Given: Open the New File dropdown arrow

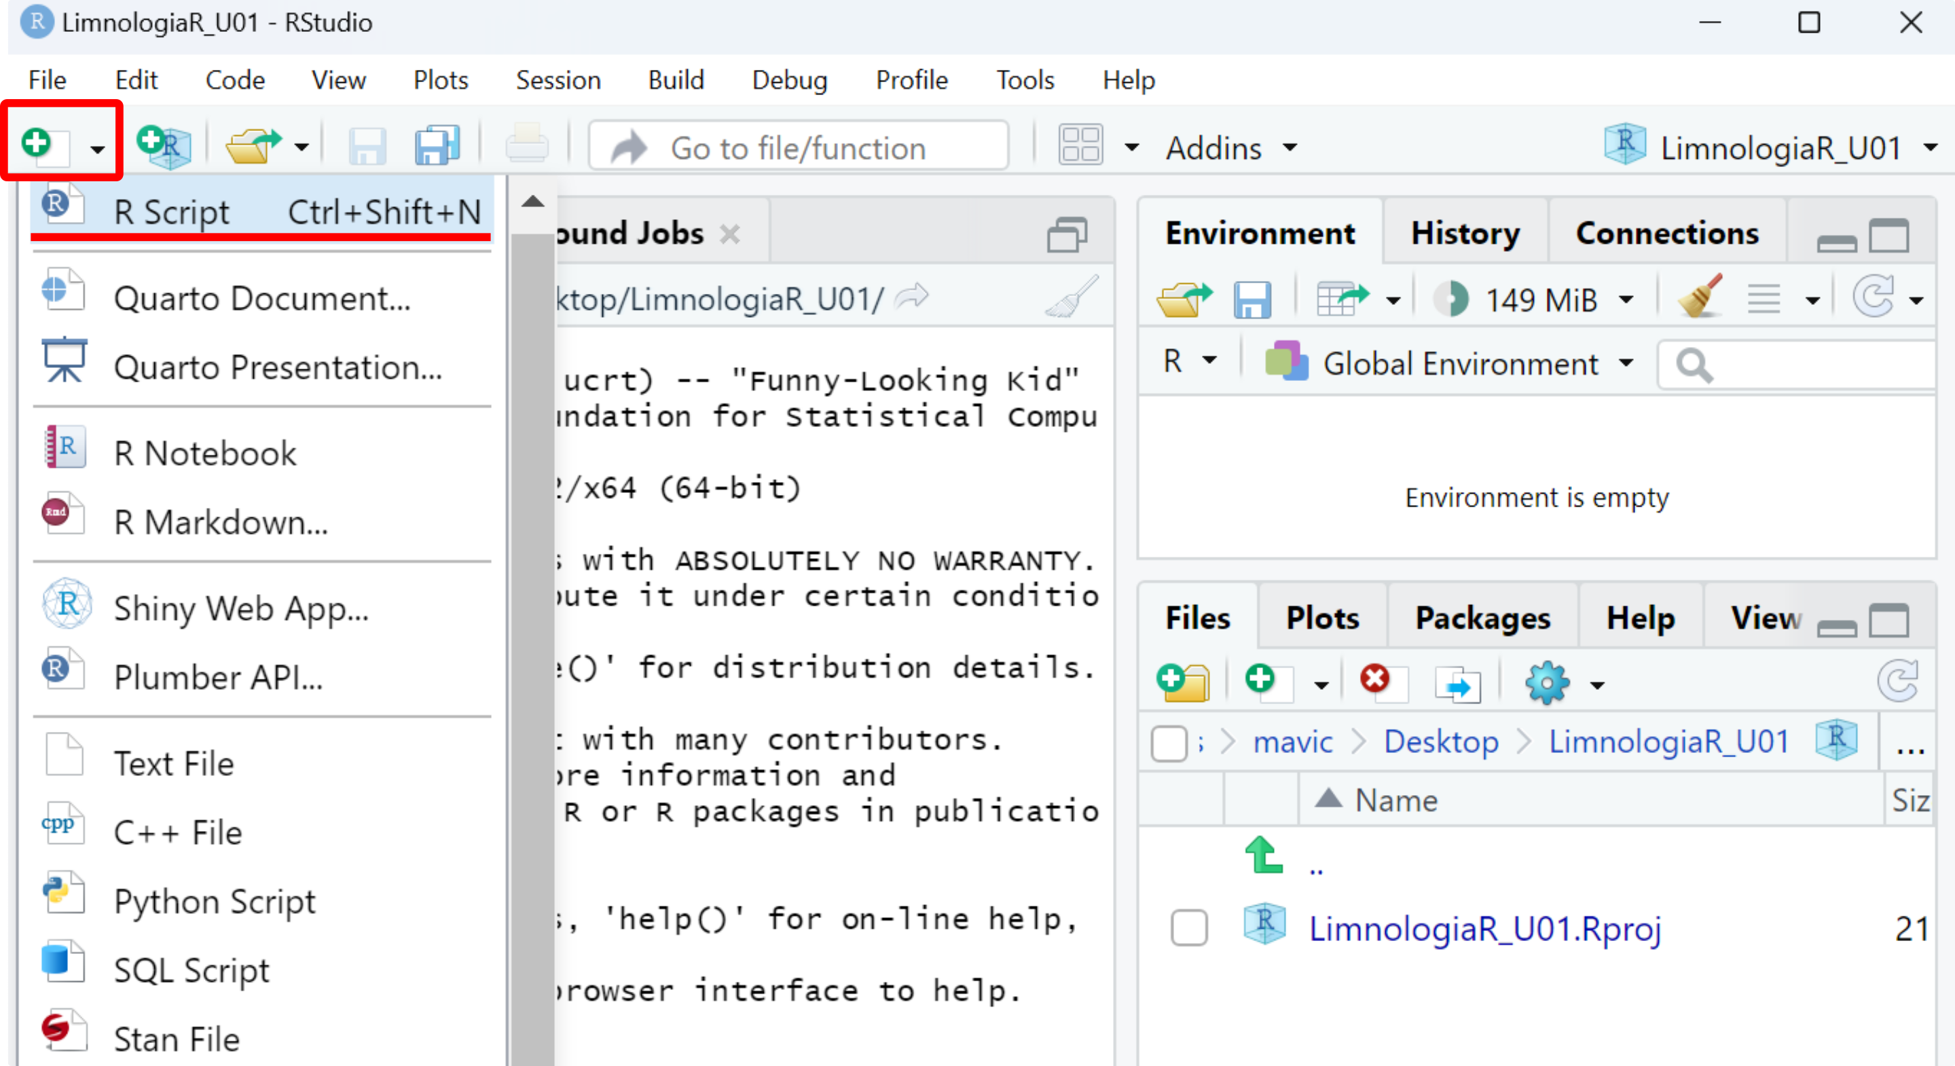Looking at the screenshot, I should pos(97,148).
